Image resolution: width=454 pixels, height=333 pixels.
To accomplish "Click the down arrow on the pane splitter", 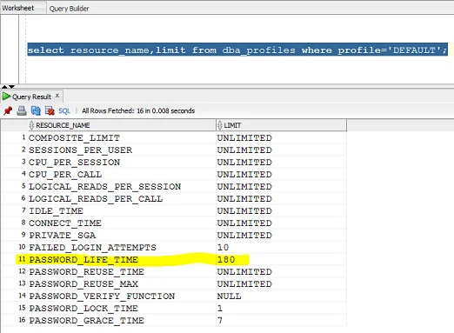I will (11, 87).
